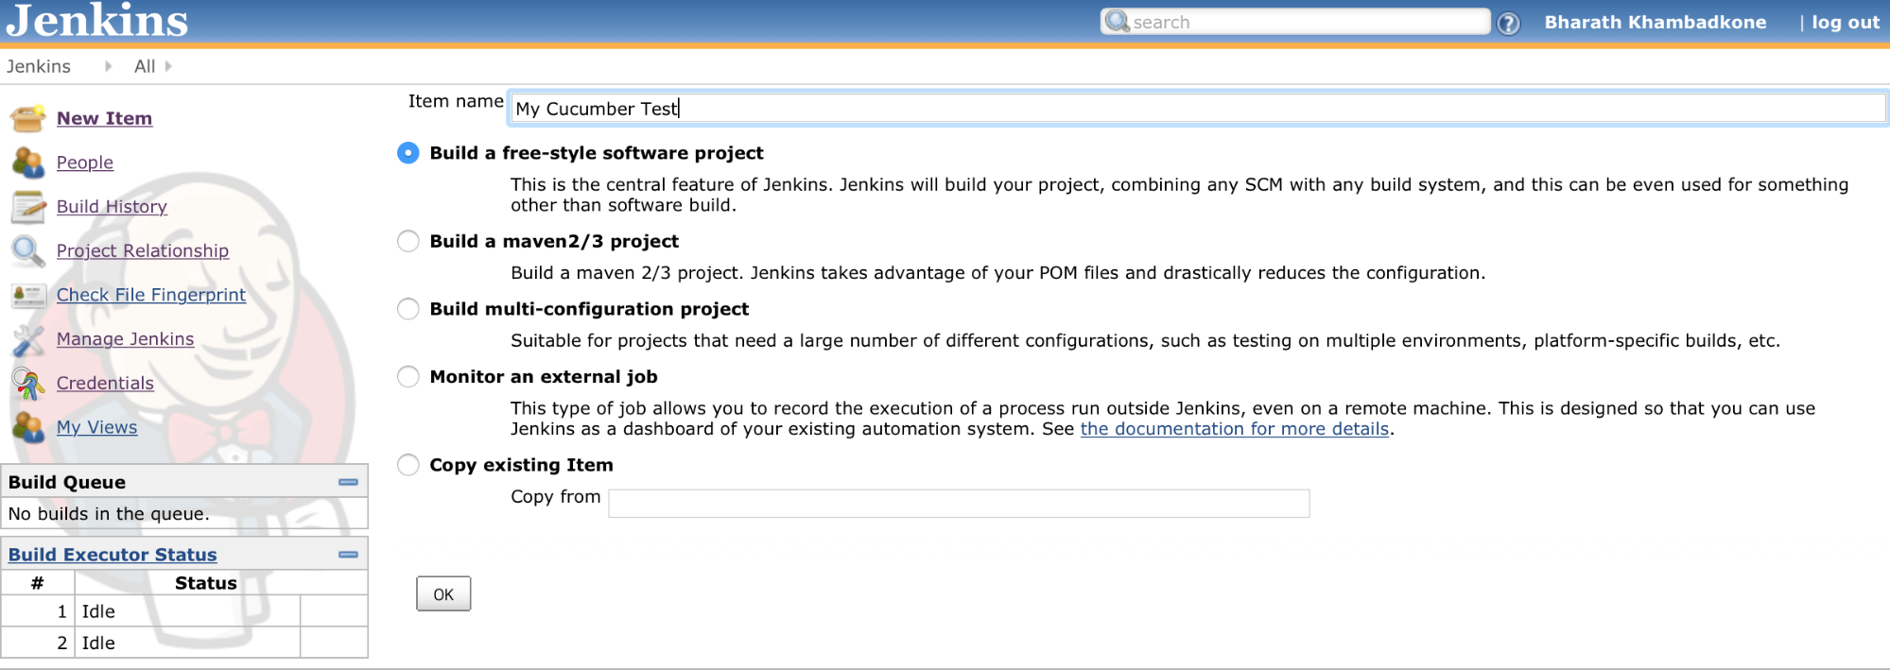Image resolution: width=1890 pixels, height=670 pixels.
Task: Open the Jenkins breadcrumb dropdown arrow
Action: tap(109, 66)
